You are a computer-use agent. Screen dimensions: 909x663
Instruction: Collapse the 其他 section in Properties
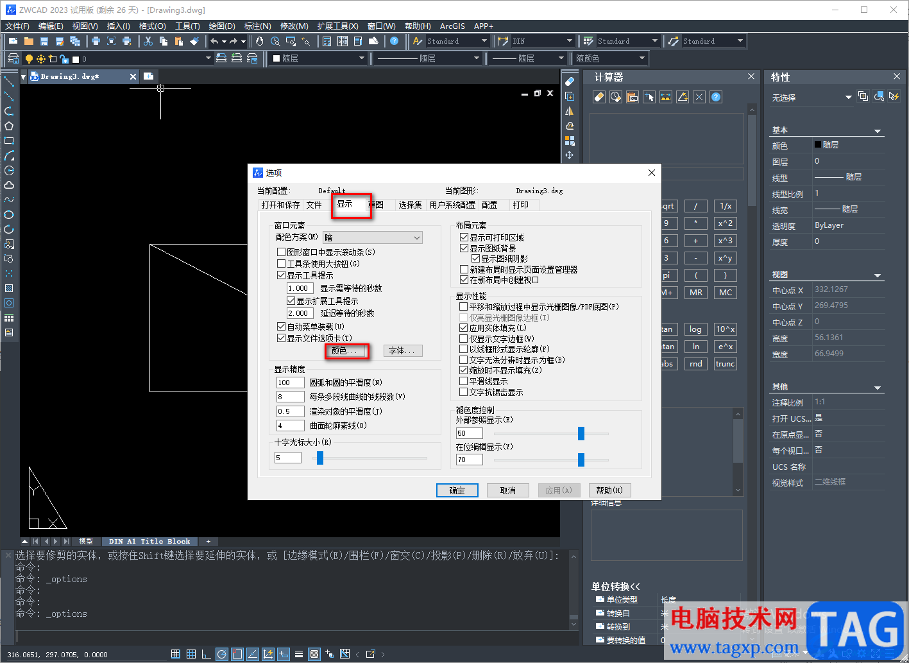(x=878, y=388)
